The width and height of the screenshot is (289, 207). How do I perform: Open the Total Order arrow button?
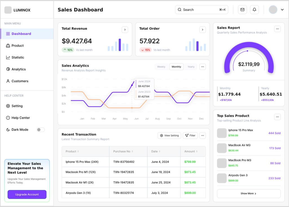tap(202, 30)
